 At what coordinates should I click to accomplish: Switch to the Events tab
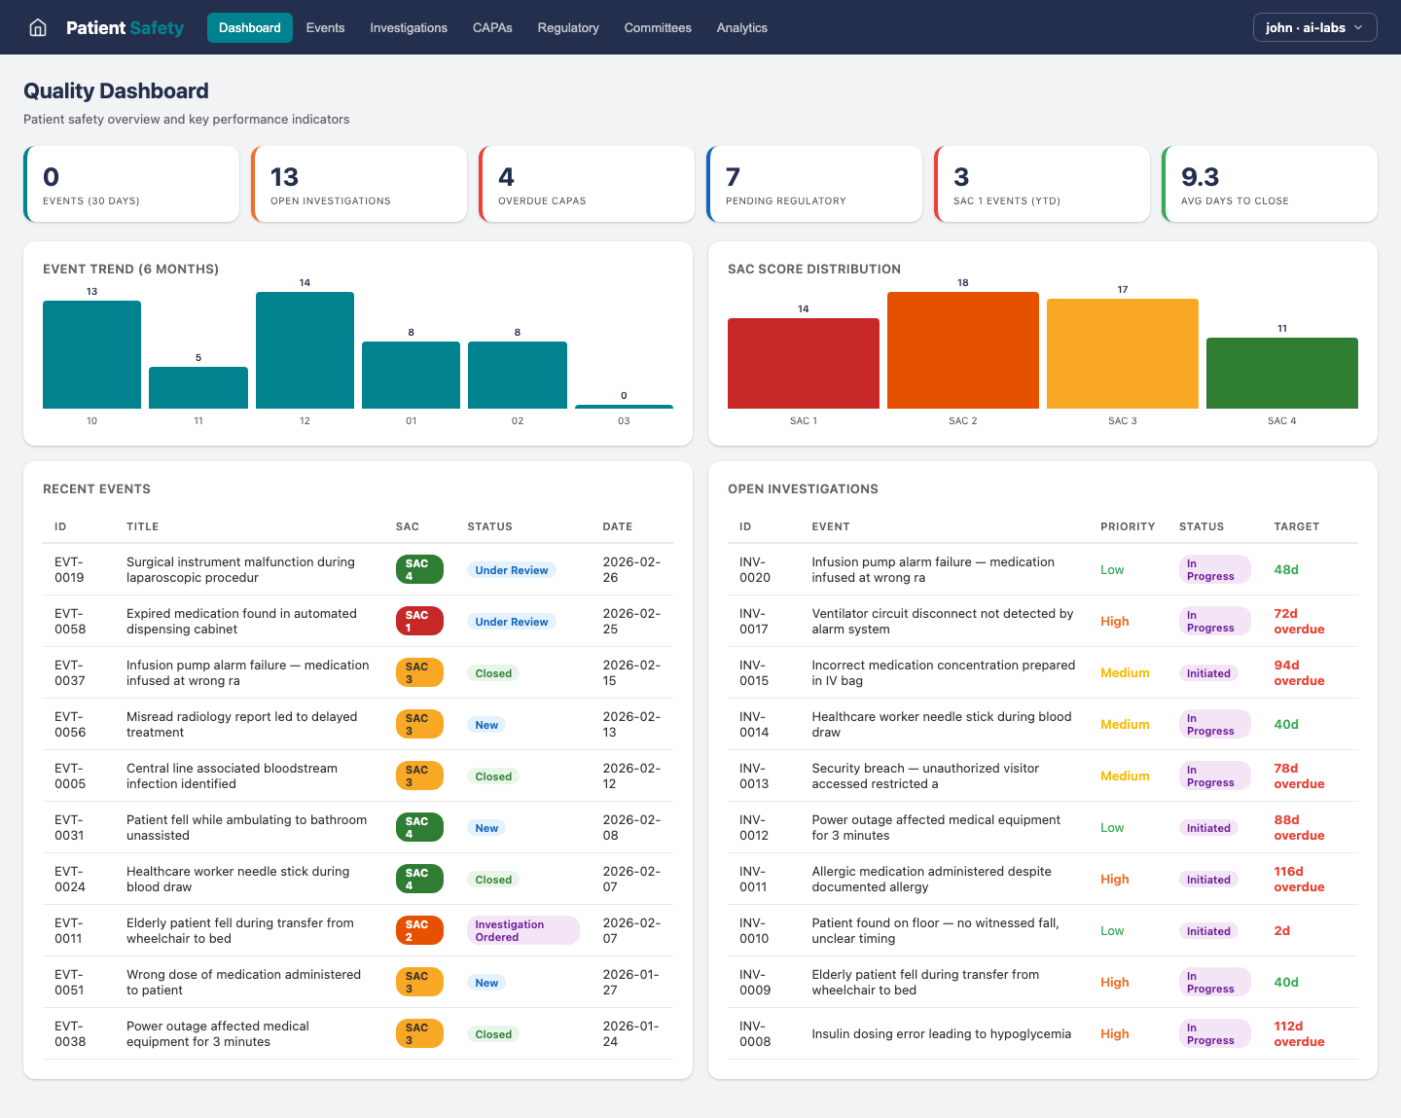pos(325,27)
